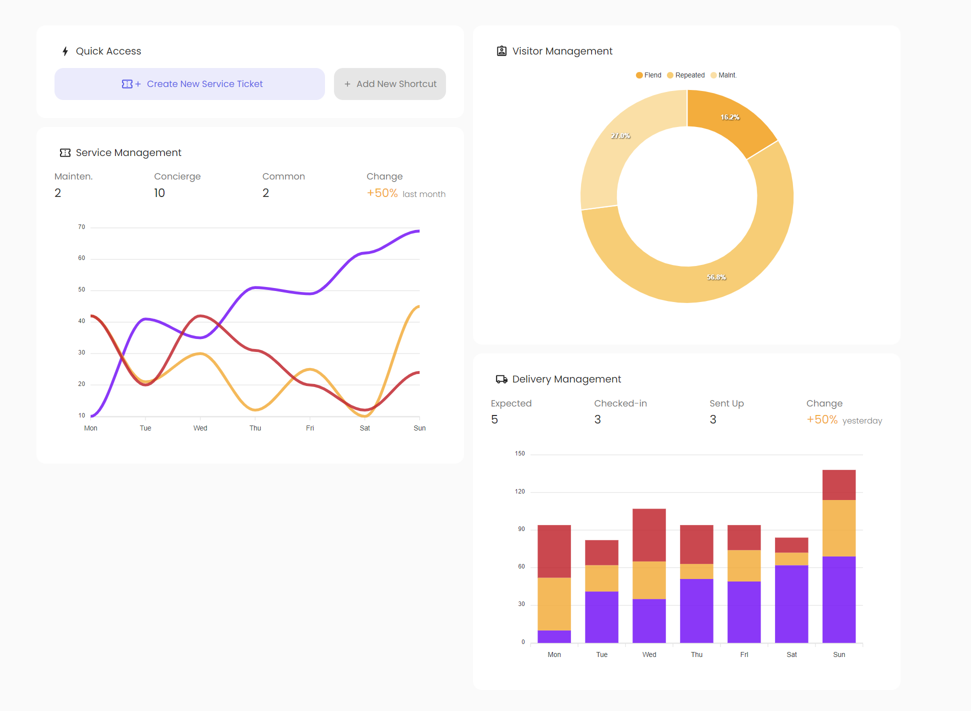Click Create New Service Ticket button
971x711 pixels.
pyautogui.click(x=189, y=84)
